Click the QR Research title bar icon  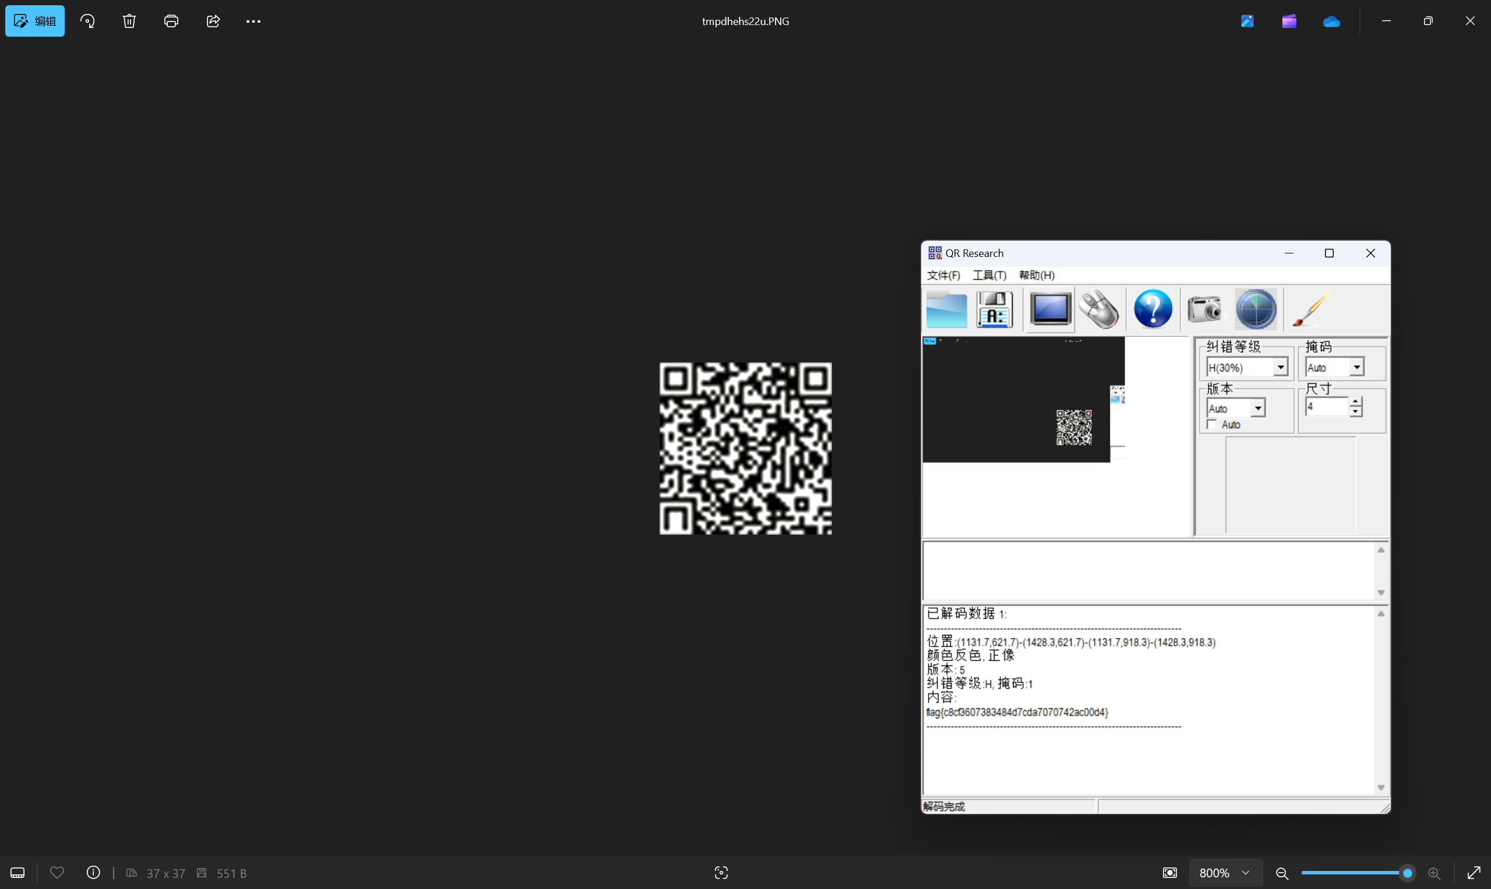(x=935, y=253)
